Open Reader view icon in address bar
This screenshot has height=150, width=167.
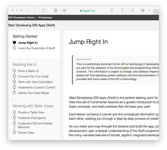(65, 11)
